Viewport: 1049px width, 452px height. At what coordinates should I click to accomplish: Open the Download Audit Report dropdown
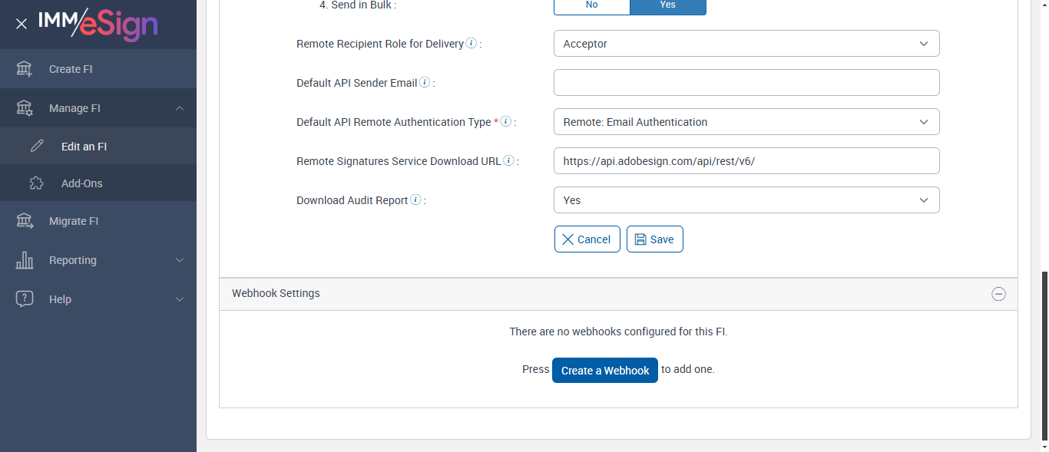[x=746, y=200]
